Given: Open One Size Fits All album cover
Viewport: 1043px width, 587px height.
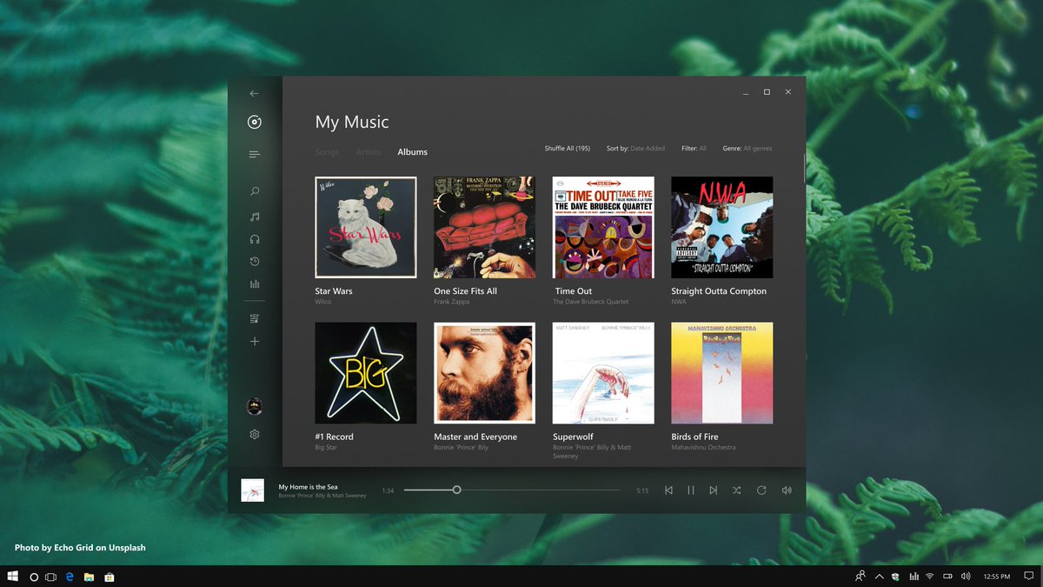Looking at the screenshot, I should pyautogui.click(x=484, y=228).
